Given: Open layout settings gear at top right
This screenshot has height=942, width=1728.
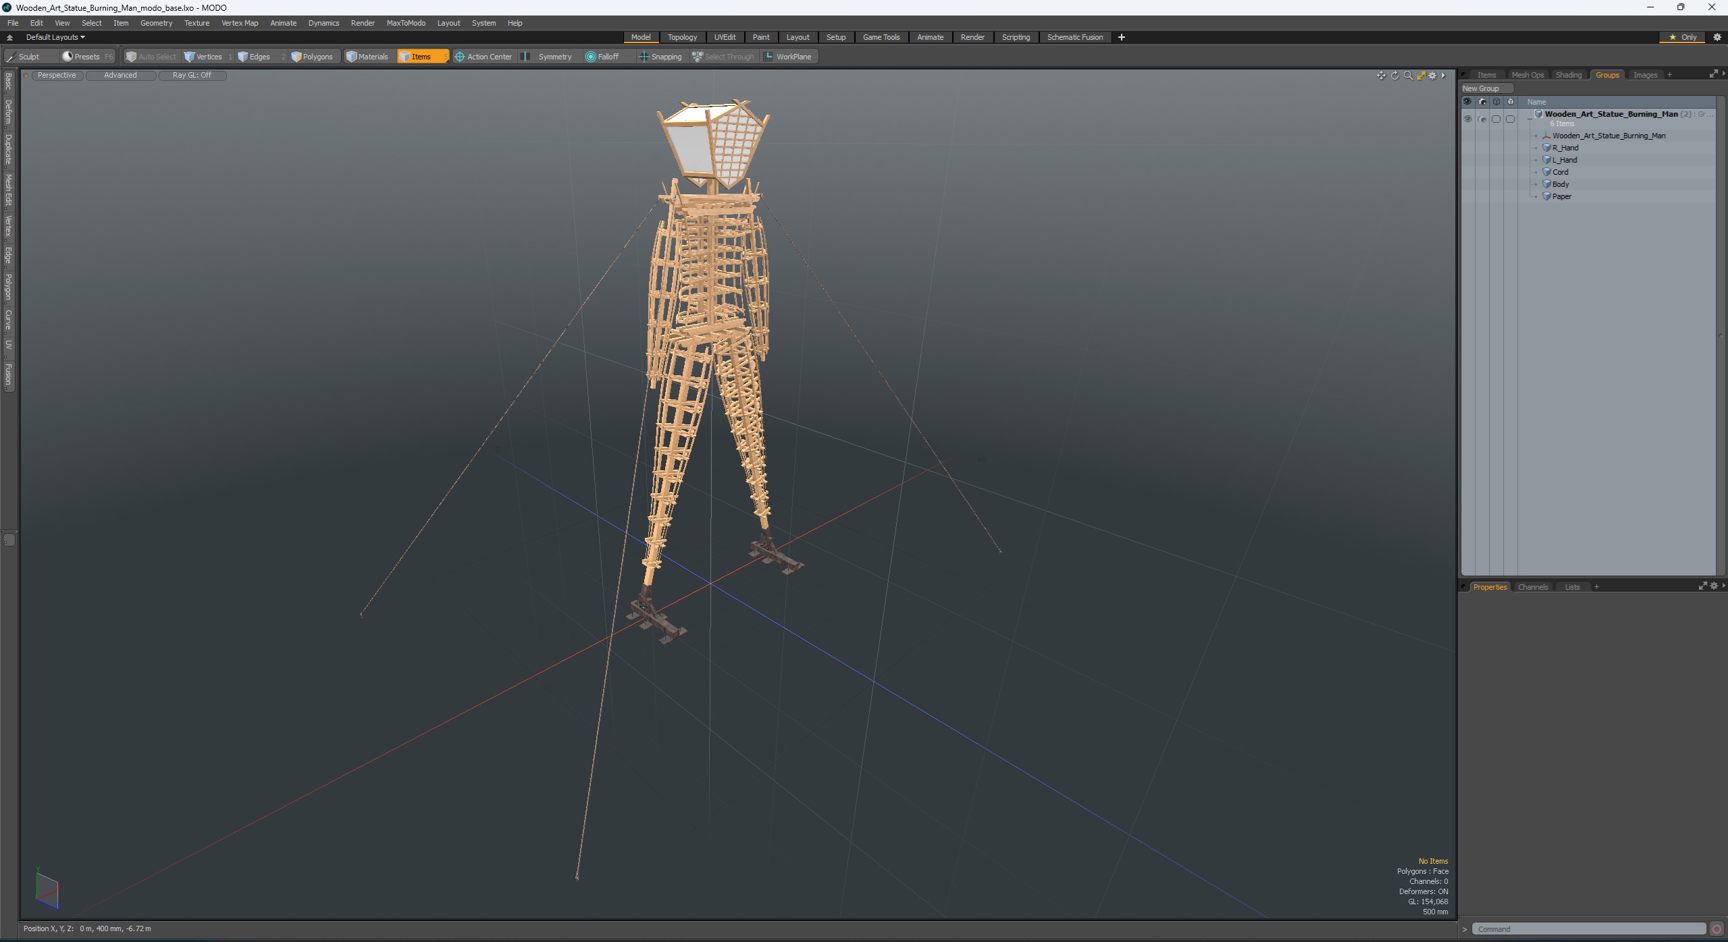Looking at the screenshot, I should 1717,37.
